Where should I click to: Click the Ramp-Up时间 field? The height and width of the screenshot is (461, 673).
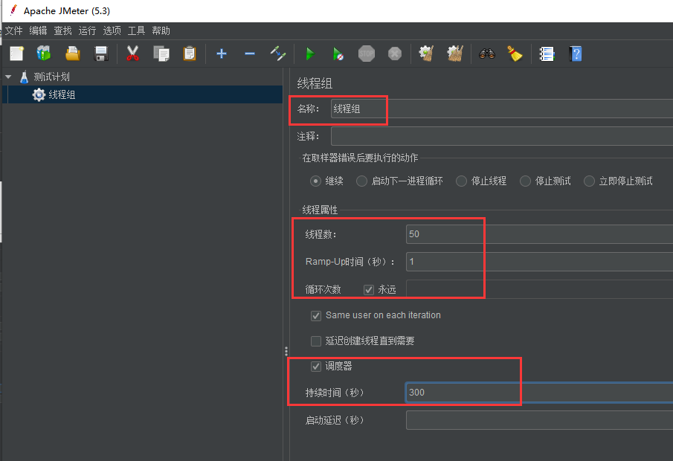(540, 262)
